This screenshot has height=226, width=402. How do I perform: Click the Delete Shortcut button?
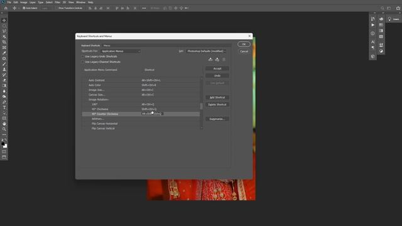217,105
